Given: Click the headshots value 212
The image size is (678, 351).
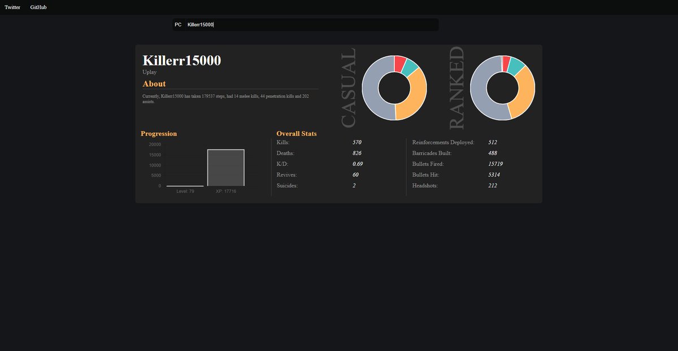Looking at the screenshot, I should [x=493, y=185].
